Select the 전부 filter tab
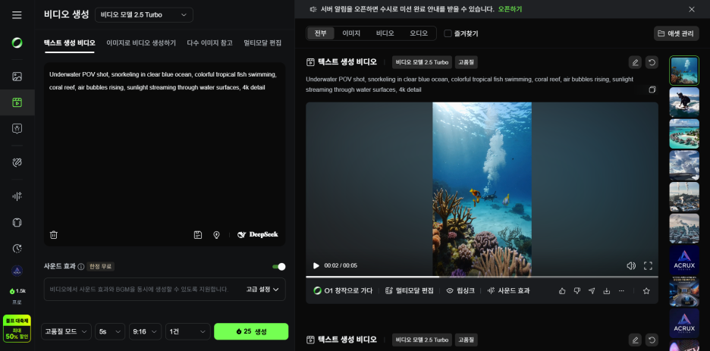Screen dimensions: 710x351 pos(321,33)
